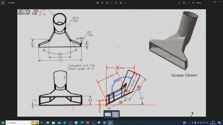The height and width of the screenshot is (125, 223).
Task: Open Task View from the taskbar
Action: [42, 123]
